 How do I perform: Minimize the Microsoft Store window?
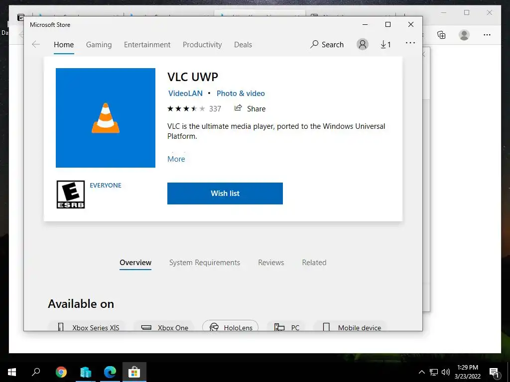pyautogui.click(x=365, y=25)
